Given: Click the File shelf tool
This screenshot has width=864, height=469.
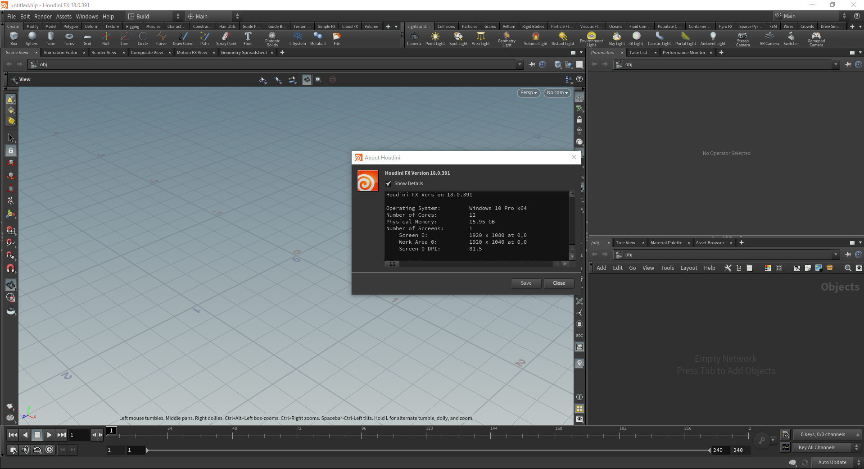Looking at the screenshot, I should point(337,38).
